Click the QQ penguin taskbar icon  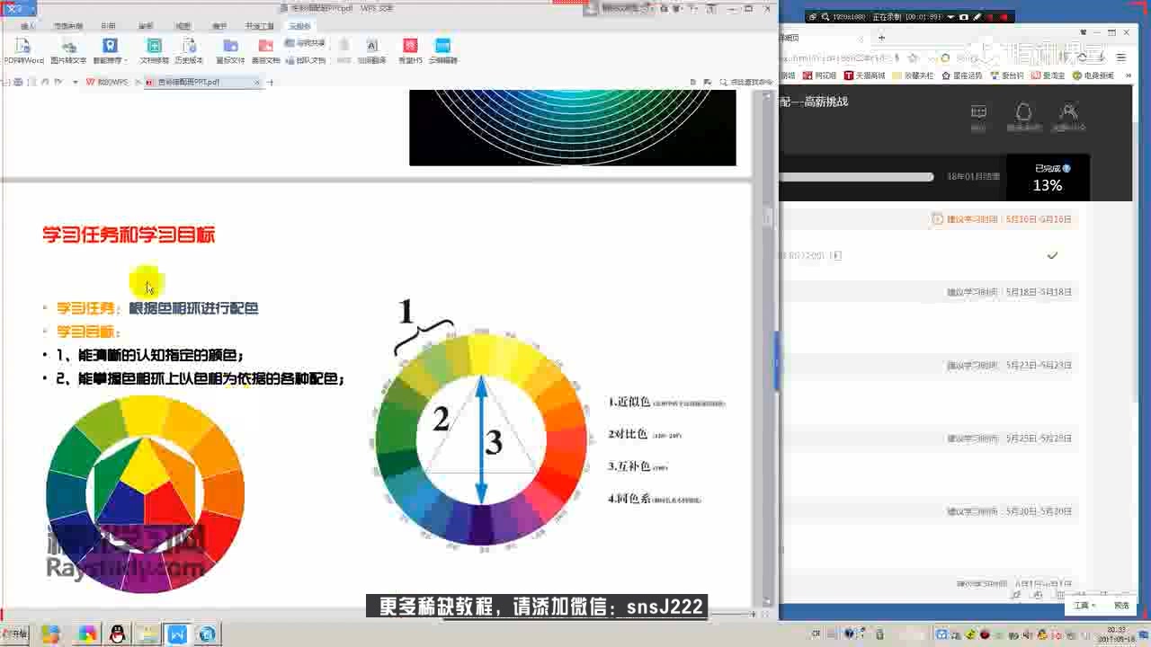[117, 634]
